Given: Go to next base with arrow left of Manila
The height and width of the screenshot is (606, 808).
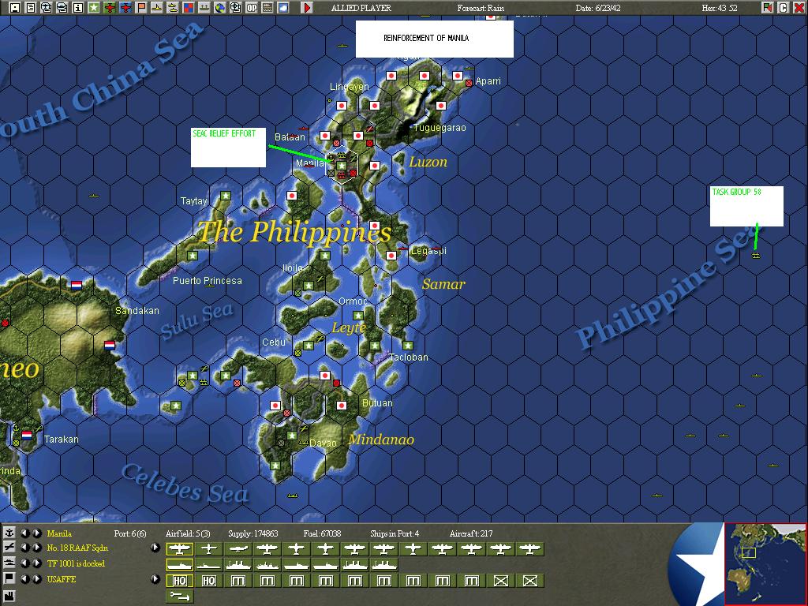Looking at the screenshot, I should click(x=36, y=533).
